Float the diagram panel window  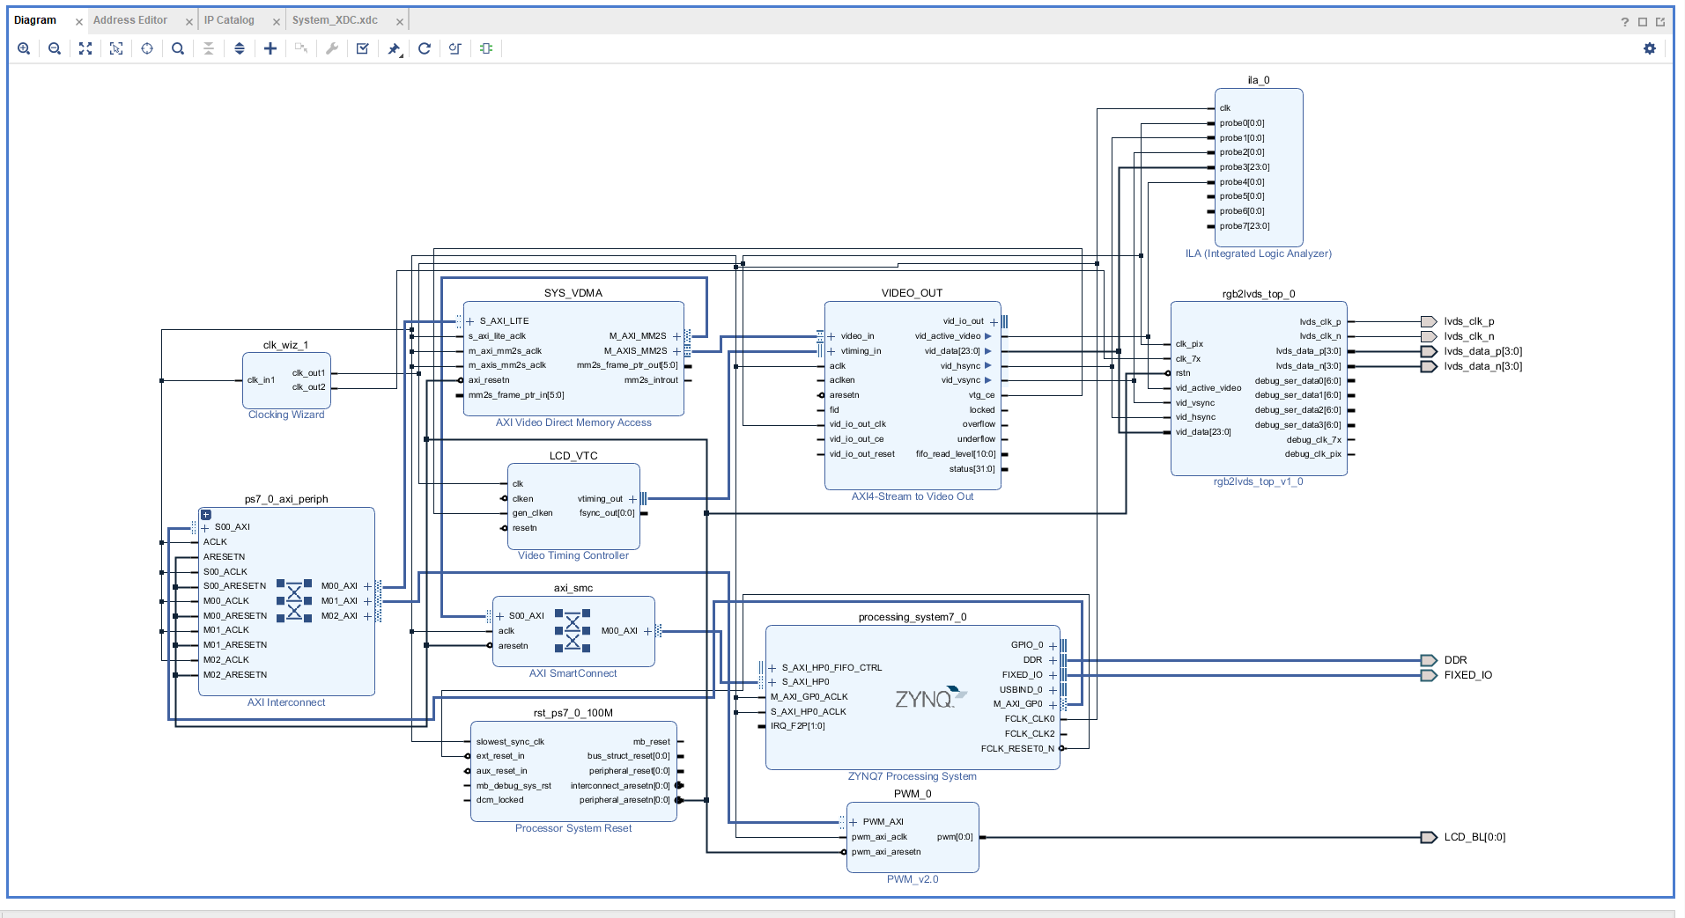click(1660, 22)
